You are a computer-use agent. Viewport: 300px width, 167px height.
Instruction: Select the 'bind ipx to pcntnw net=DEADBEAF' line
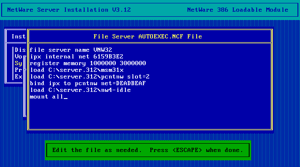[88, 83]
